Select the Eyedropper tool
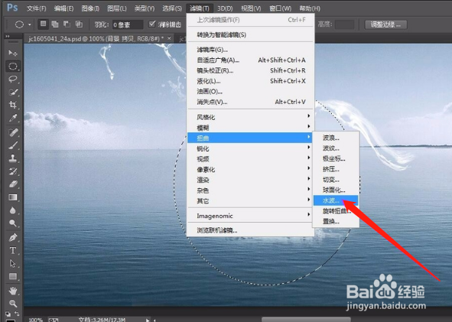The image size is (452, 322). pyautogui.click(x=13, y=118)
